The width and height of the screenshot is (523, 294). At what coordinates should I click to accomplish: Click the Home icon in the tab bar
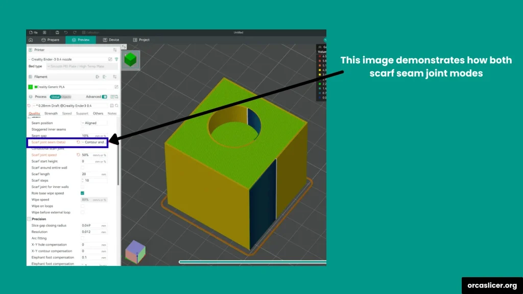pyautogui.click(x=31, y=40)
